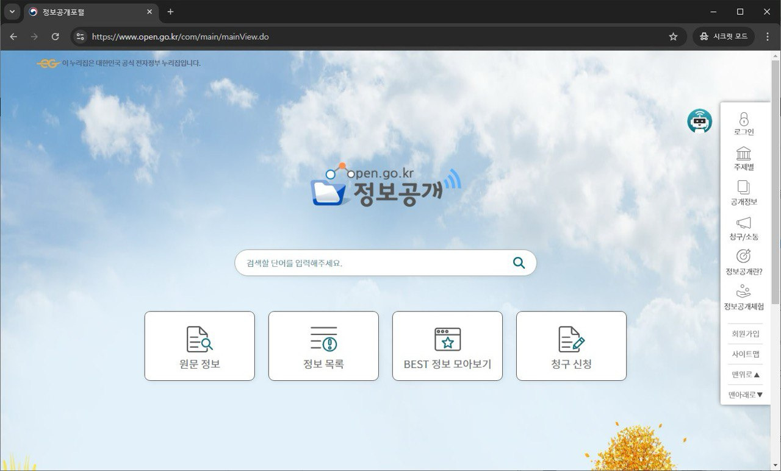Open the 회원가입 signup link
Screen dimensions: 781x471
(744, 333)
